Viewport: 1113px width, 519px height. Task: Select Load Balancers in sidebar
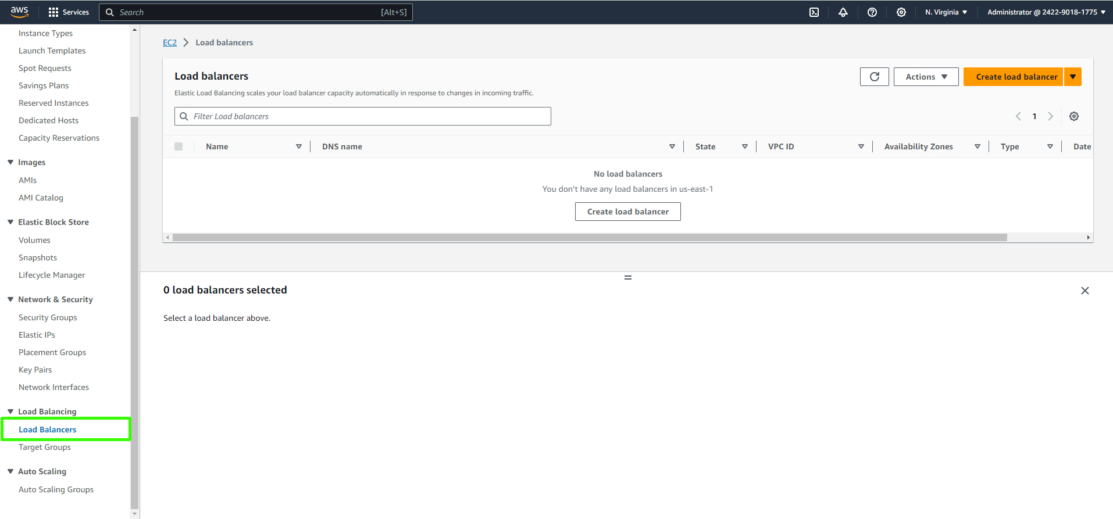pyautogui.click(x=47, y=429)
